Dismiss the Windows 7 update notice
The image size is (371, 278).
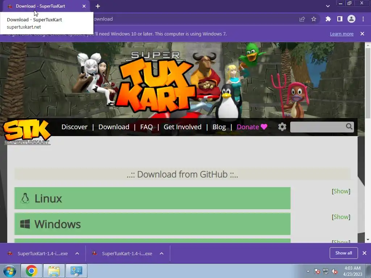coord(362,34)
